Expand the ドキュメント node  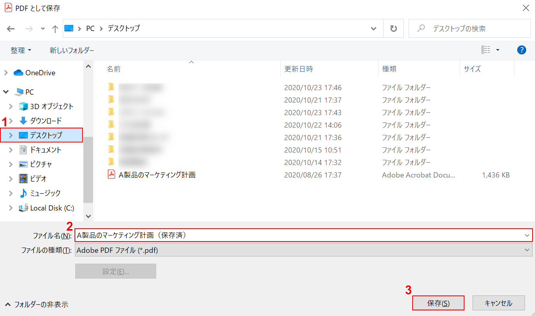pyautogui.click(x=11, y=150)
